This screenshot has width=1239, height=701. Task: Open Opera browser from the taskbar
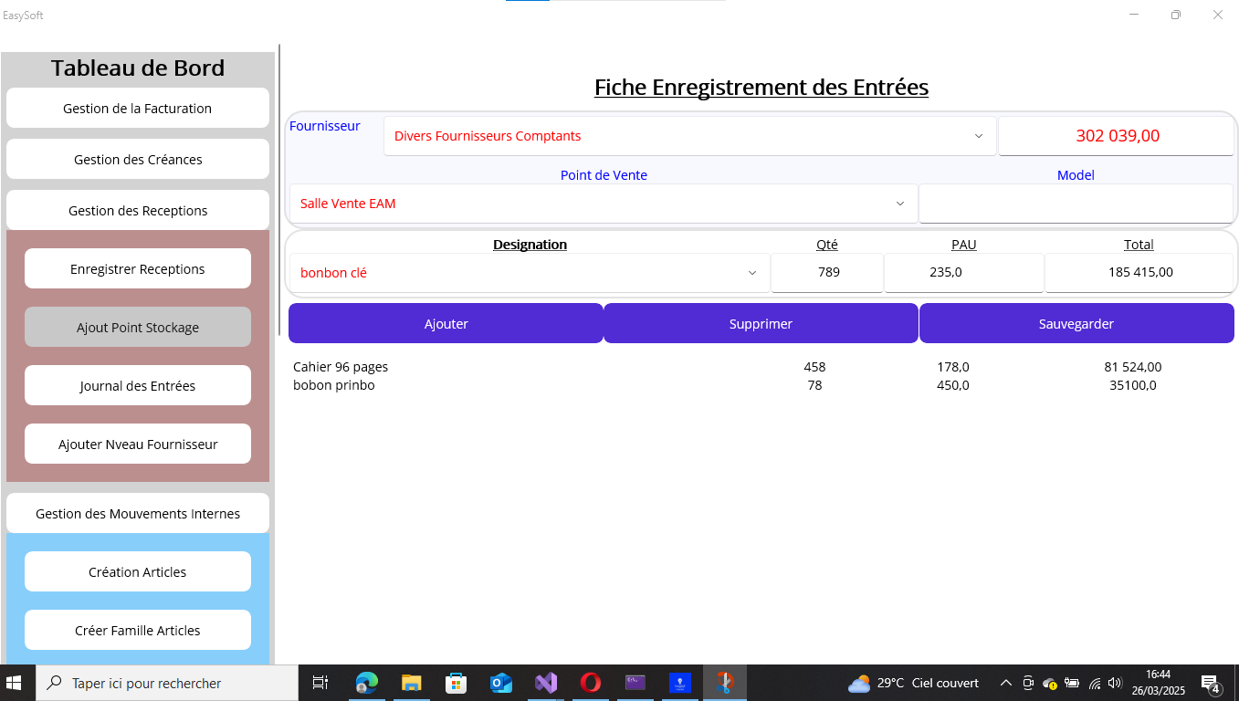pyautogui.click(x=591, y=683)
